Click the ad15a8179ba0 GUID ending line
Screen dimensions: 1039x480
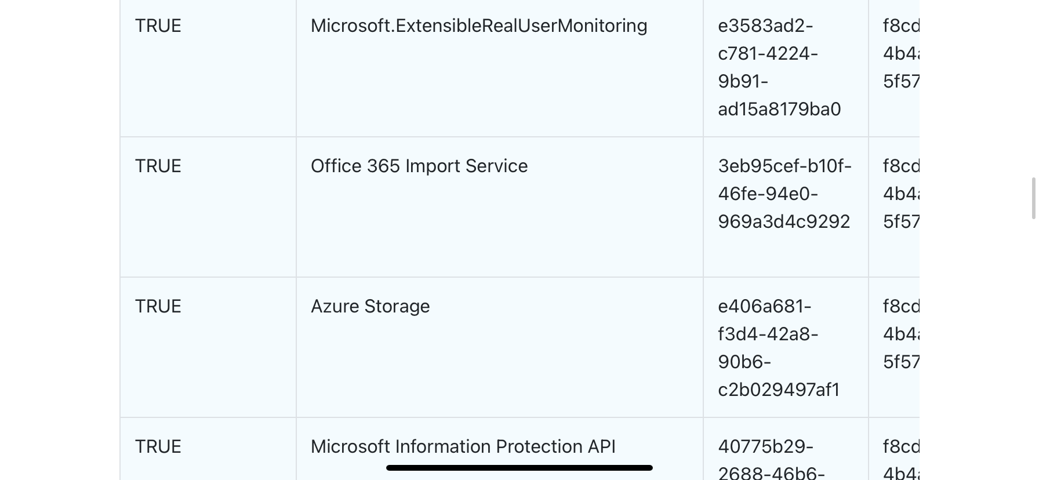point(779,110)
